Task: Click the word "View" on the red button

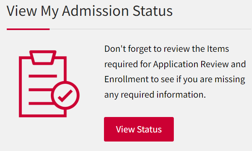Action: (x=125, y=129)
